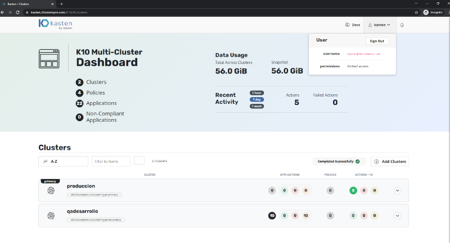
Task: Click the Non-Compliant Applications entry
Action: coord(100,117)
